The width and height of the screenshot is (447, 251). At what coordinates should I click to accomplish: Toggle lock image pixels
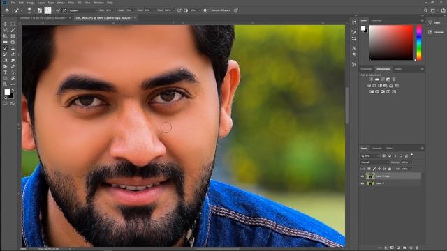point(374,169)
